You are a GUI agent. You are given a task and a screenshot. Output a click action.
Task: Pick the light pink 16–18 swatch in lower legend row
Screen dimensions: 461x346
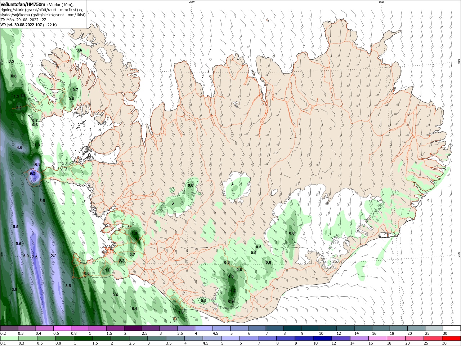click(x=378, y=338)
